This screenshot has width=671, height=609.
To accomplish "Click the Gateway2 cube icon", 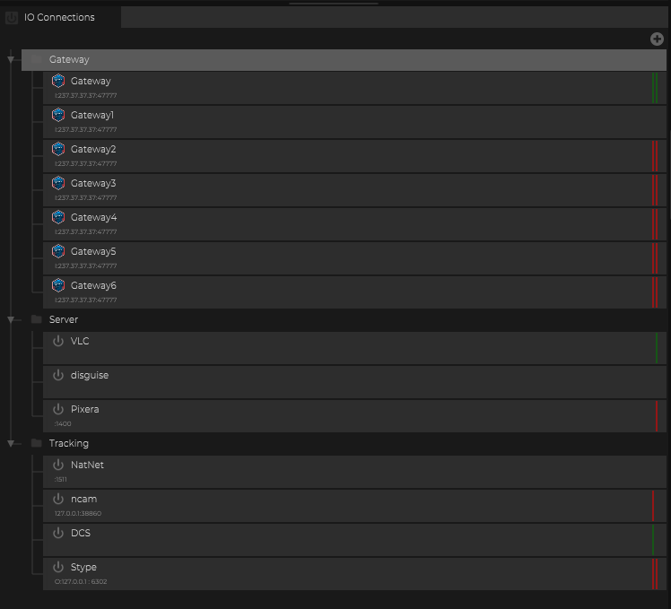I will click(58, 149).
